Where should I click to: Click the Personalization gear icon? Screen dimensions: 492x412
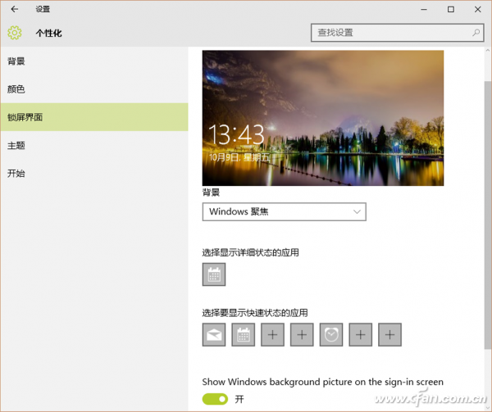pos(15,33)
